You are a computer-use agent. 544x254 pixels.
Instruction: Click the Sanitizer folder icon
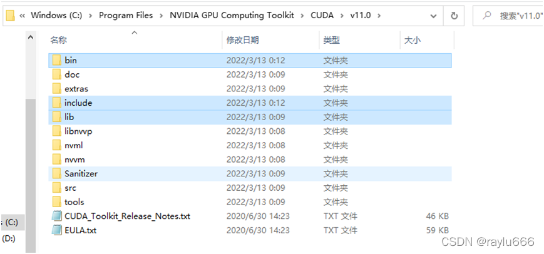tap(56, 173)
